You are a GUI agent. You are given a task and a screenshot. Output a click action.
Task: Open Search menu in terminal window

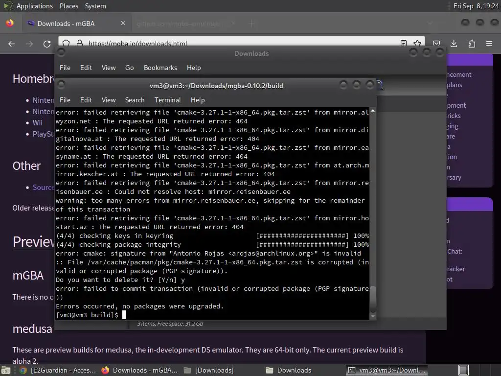[x=135, y=100]
